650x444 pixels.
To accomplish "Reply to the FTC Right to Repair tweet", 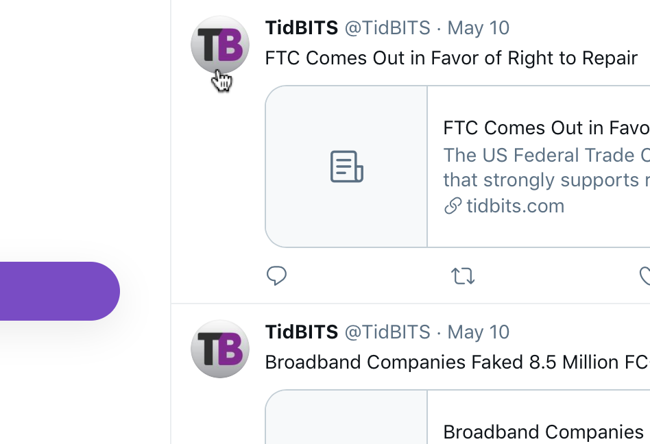I will (x=276, y=276).
